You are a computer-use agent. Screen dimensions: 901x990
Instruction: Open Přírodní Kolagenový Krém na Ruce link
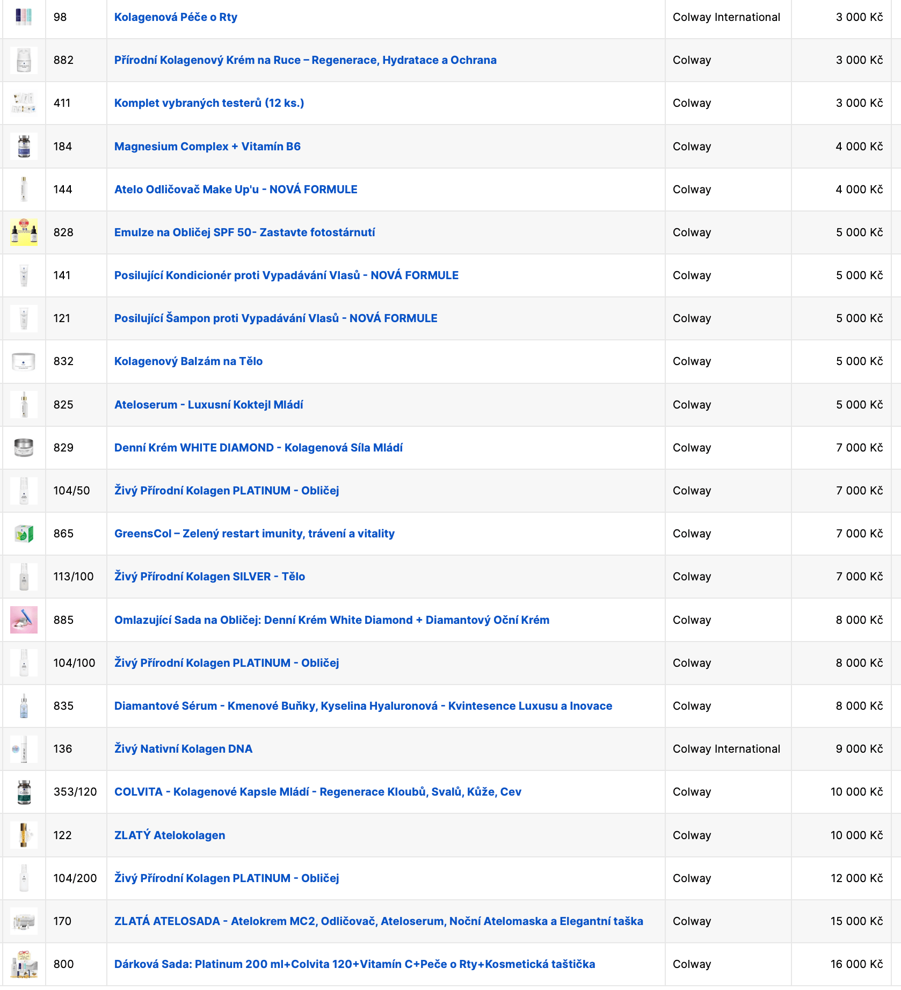pyautogui.click(x=305, y=60)
